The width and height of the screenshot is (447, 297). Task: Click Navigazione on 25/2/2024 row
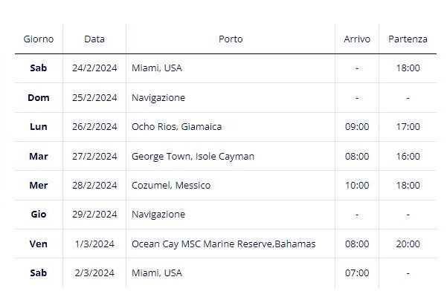(x=158, y=97)
